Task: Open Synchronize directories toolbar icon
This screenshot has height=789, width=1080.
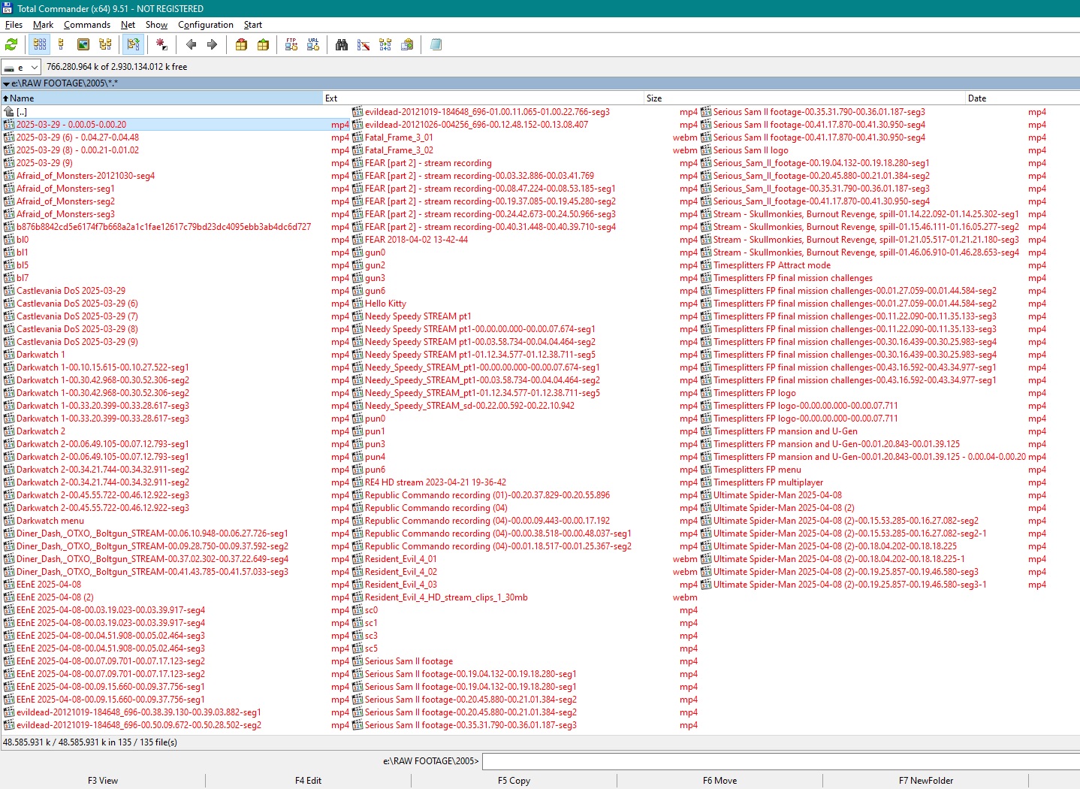Action: tap(385, 45)
